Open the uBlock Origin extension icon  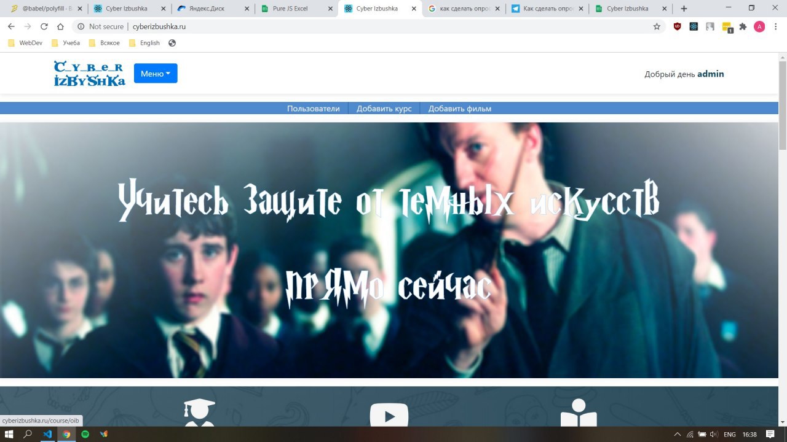(x=678, y=26)
